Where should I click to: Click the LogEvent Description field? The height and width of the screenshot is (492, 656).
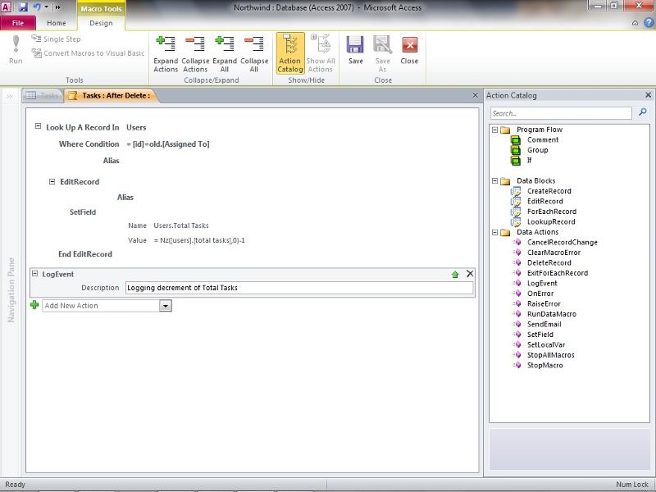(299, 288)
